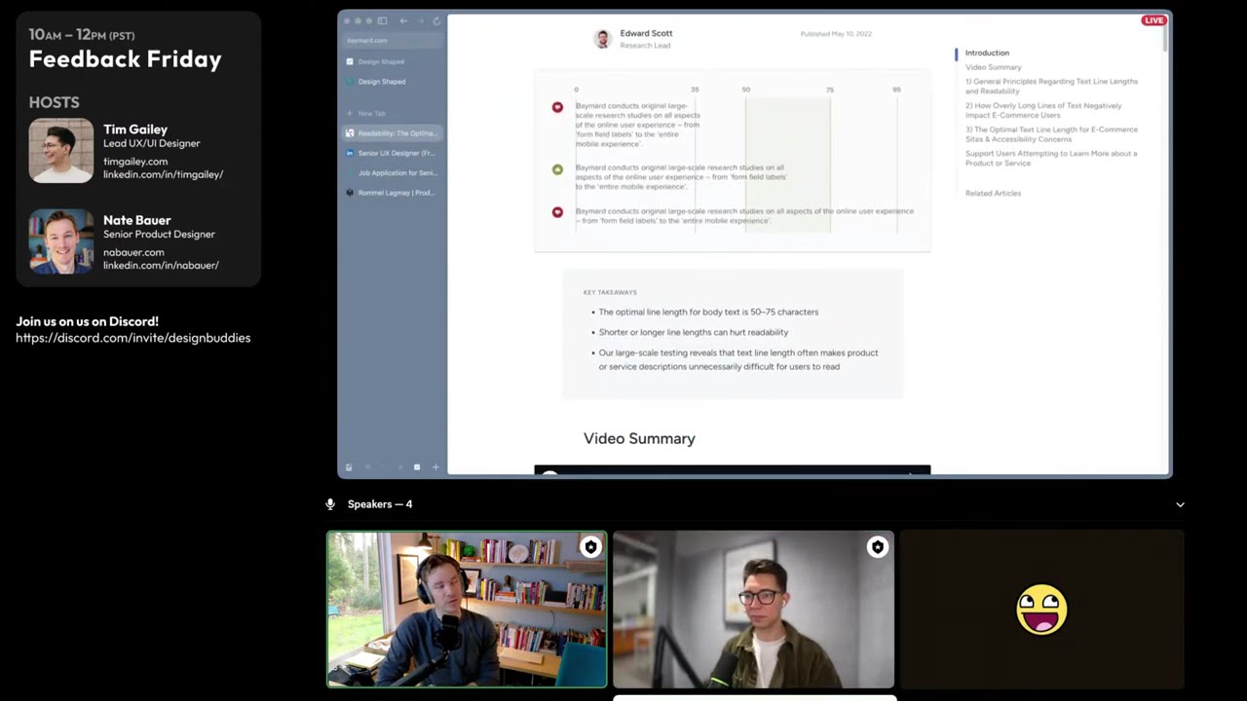Click bullet about optimal line length 50–75 characters

point(708,312)
